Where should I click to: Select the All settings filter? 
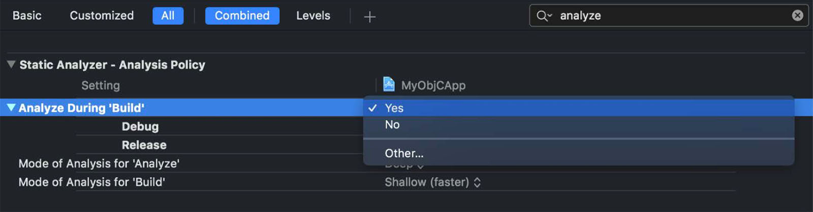tap(168, 16)
